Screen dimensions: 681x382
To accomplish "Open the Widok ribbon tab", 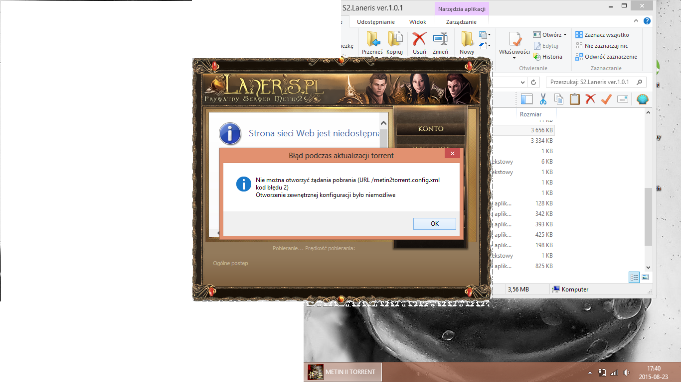I will coord(418,22).
